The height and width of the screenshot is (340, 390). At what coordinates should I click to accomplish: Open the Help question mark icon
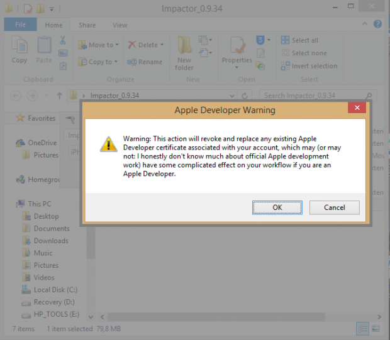(377, 24)
